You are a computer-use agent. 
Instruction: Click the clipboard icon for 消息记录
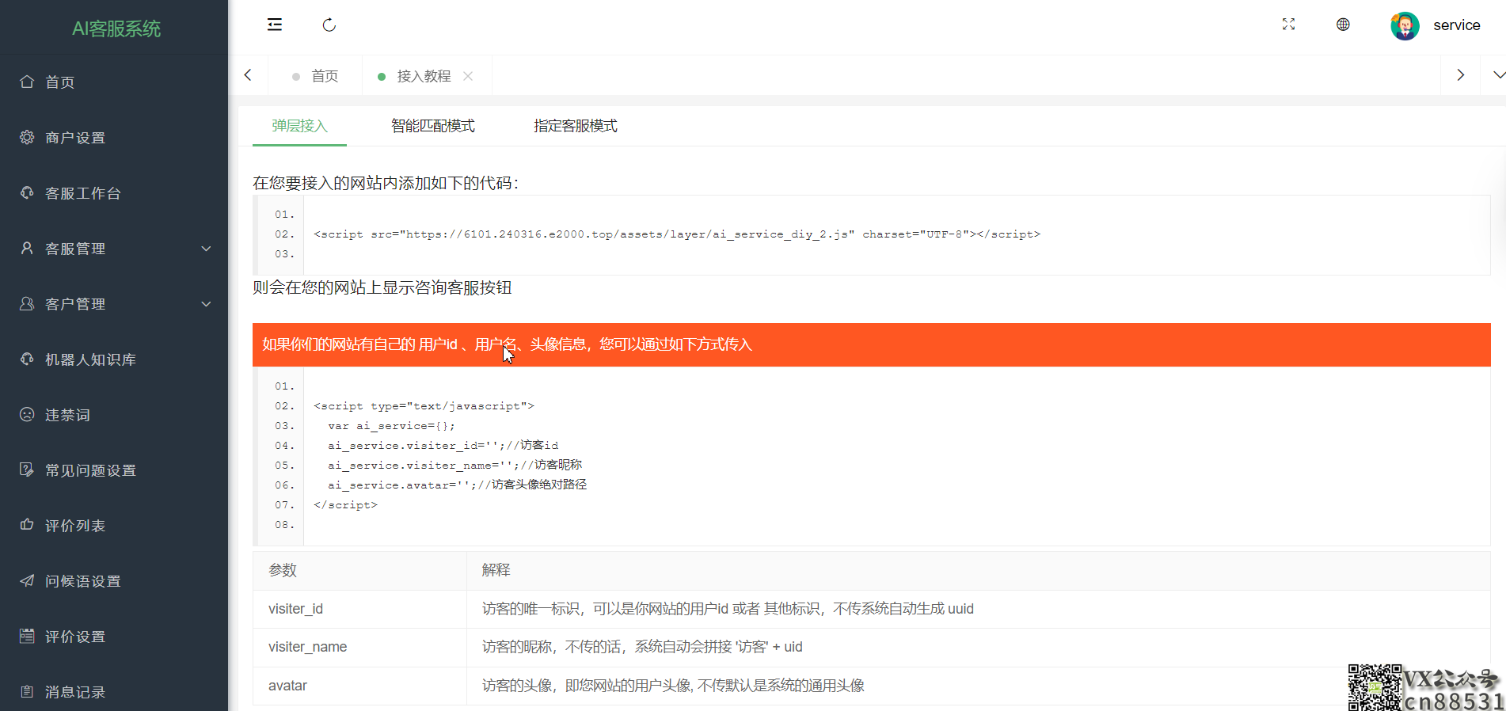click(27, 691)
